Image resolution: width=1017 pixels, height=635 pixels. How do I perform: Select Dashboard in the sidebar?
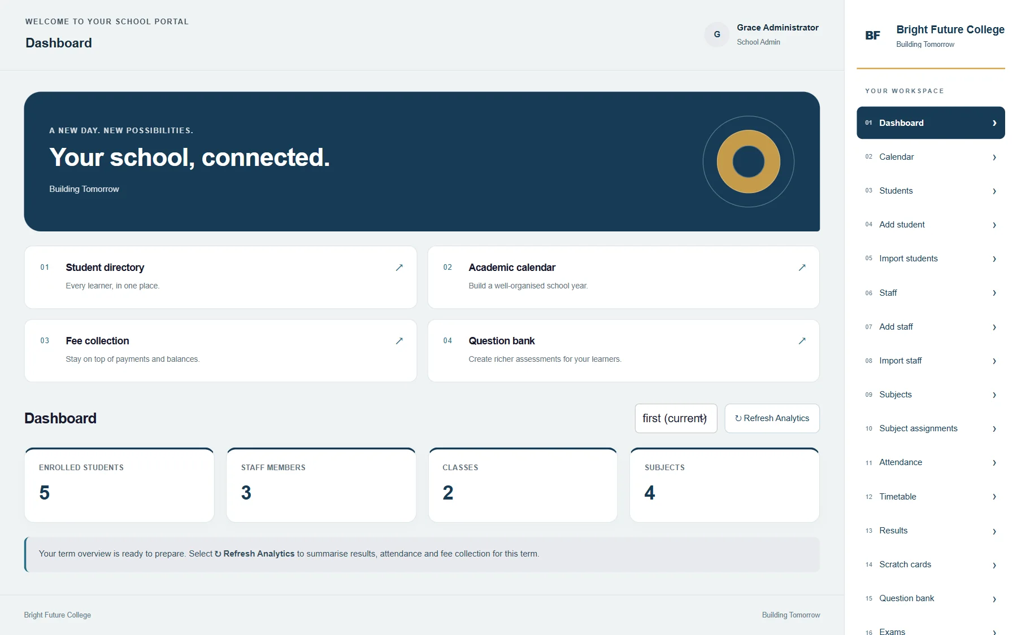click(931, 123)
